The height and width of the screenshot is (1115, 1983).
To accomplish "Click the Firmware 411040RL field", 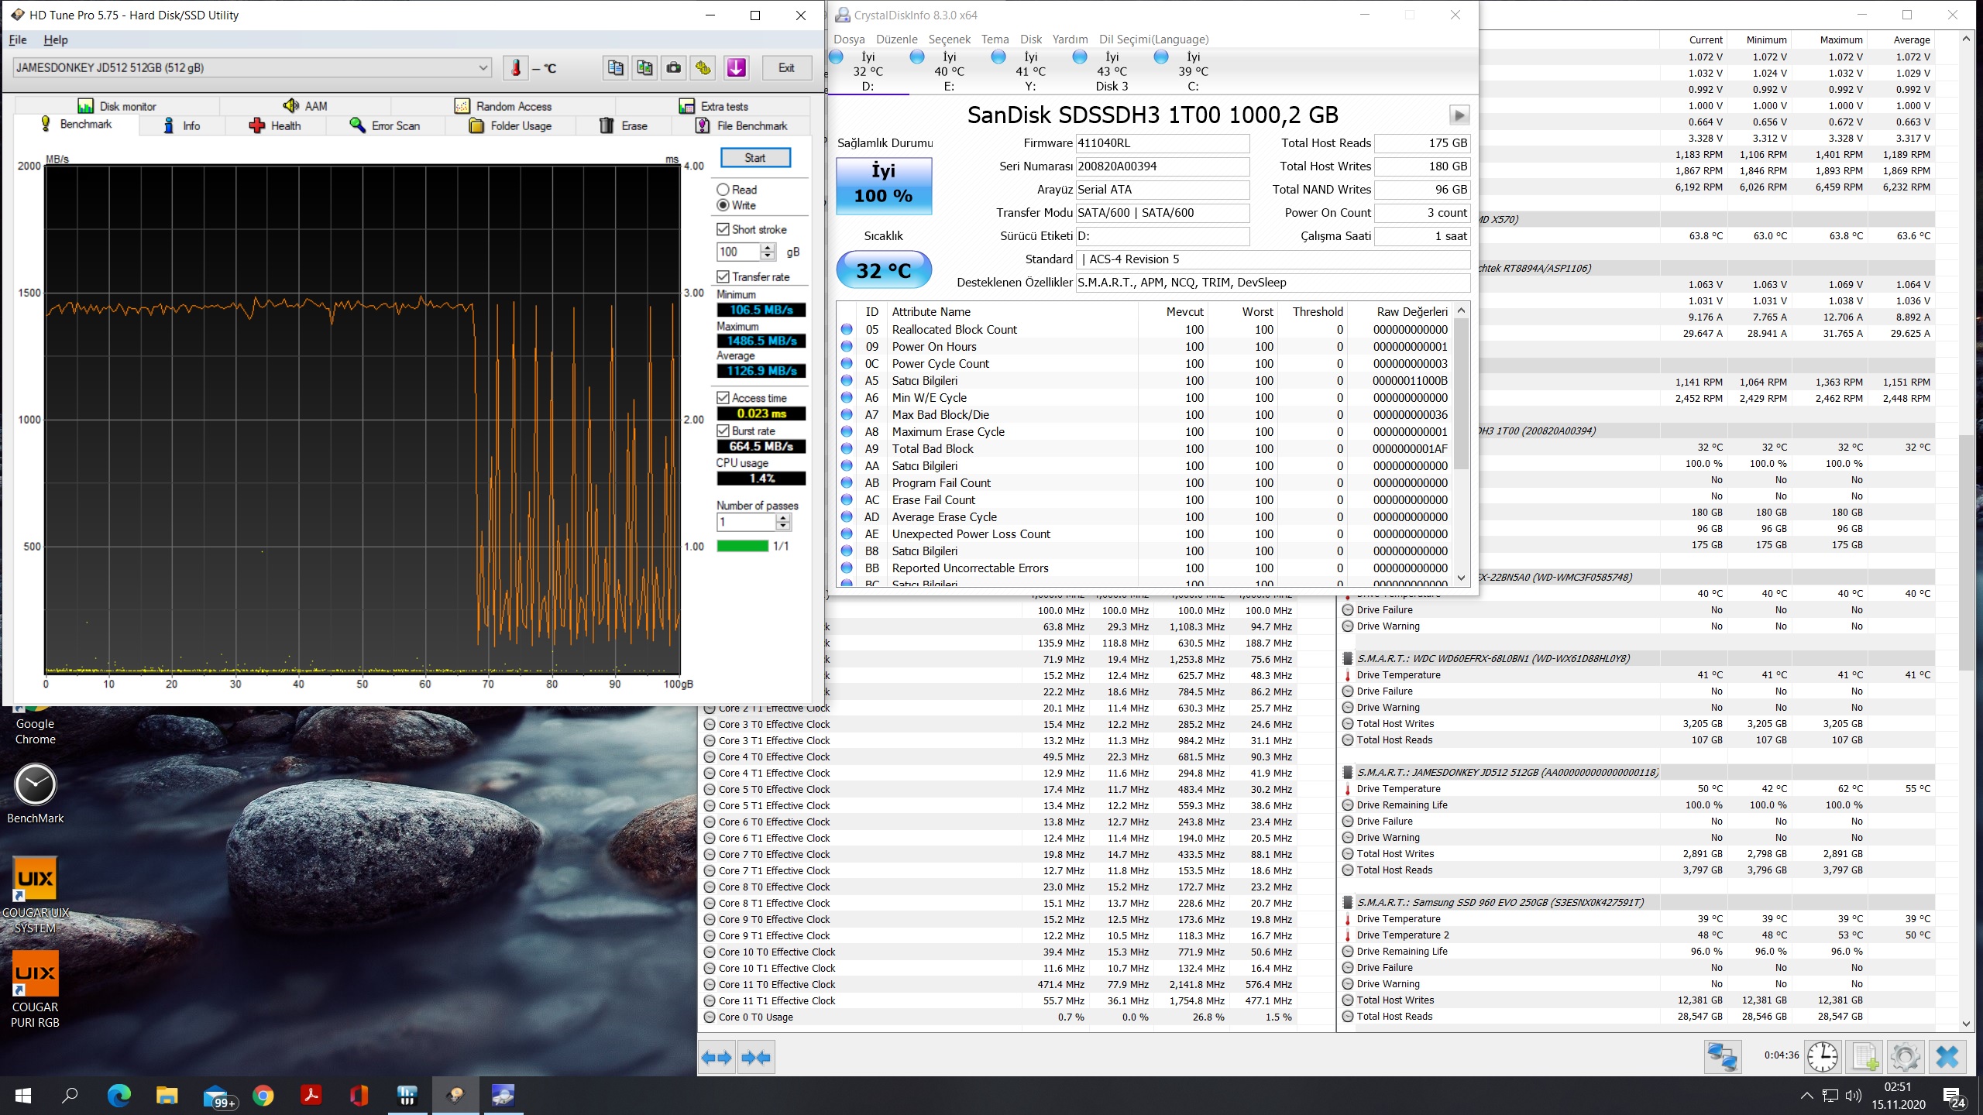I will click(1162, 143).
